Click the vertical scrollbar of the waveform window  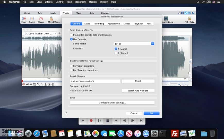click(191, 47)
